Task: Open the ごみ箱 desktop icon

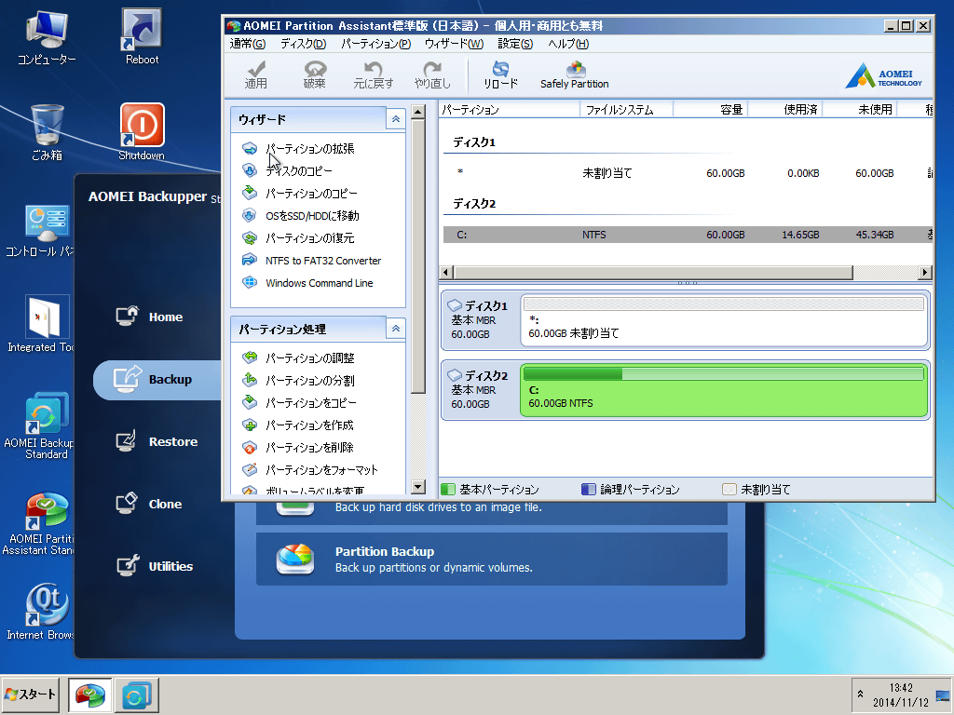Action: 47,132
